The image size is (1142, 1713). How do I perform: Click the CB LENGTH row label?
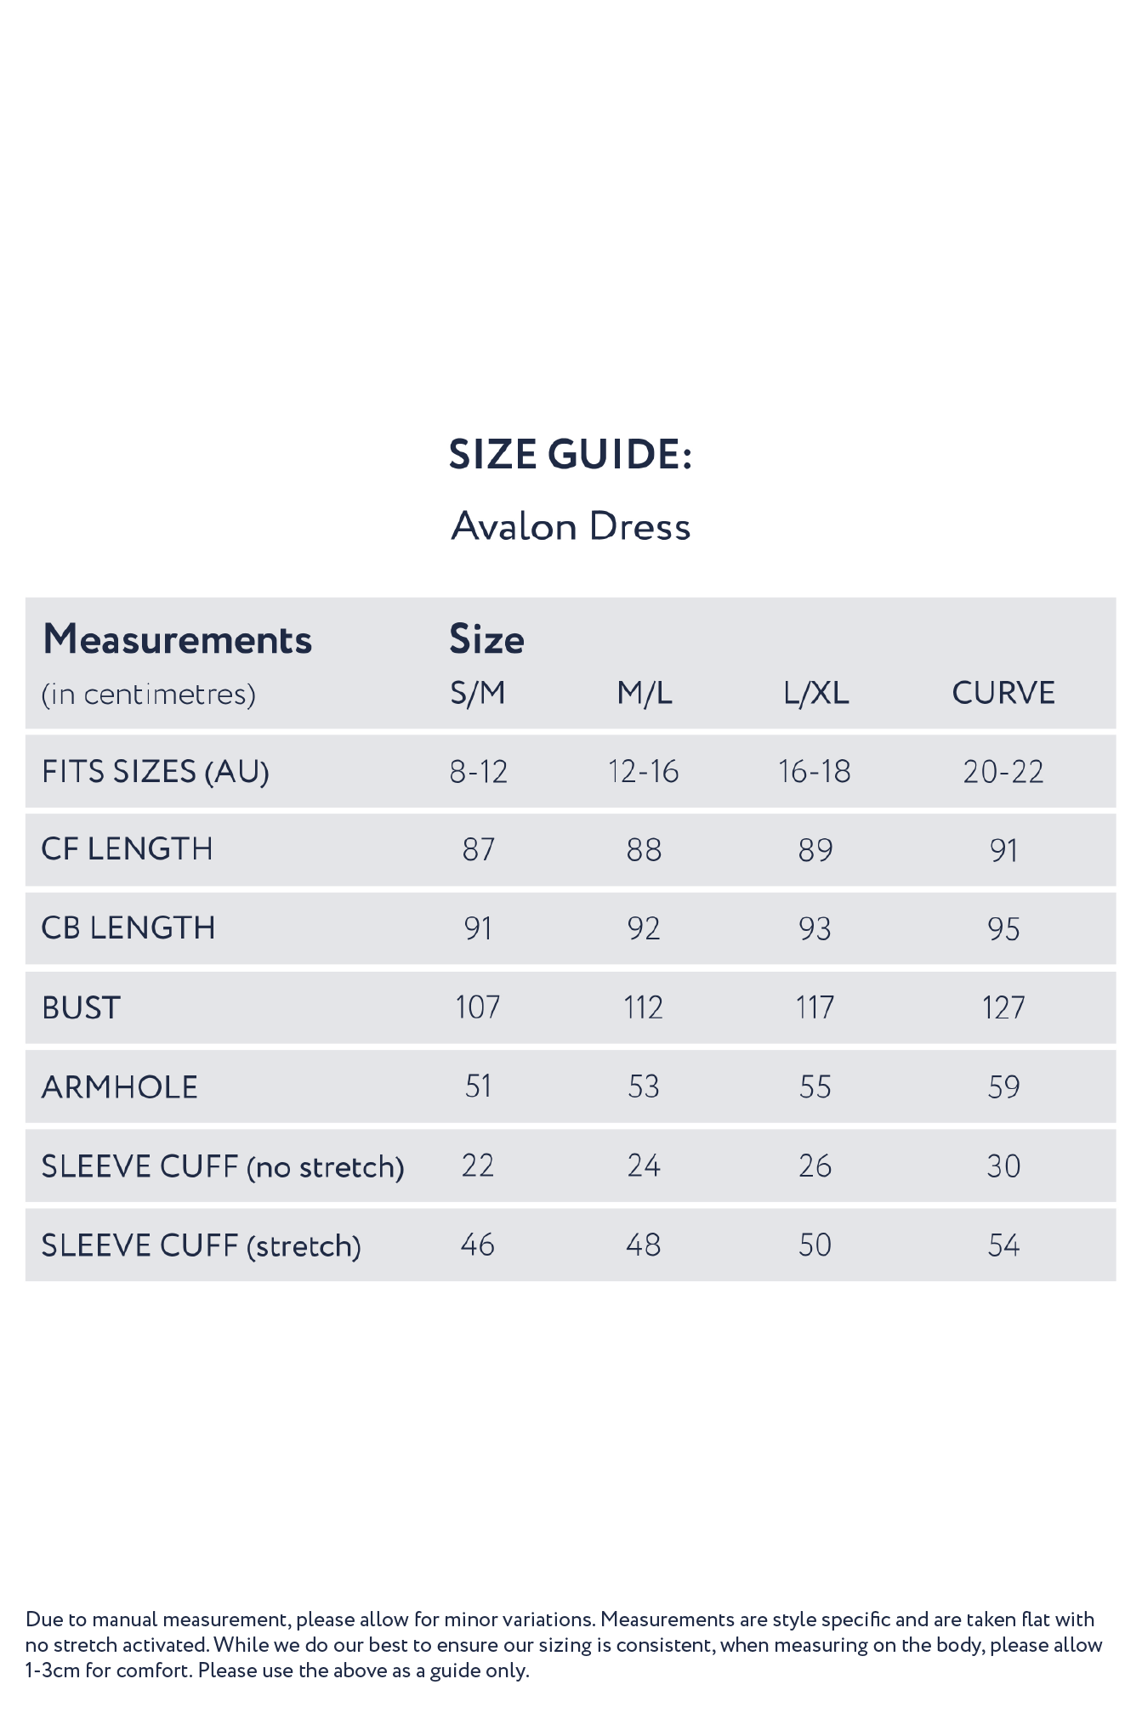[128, 928]
